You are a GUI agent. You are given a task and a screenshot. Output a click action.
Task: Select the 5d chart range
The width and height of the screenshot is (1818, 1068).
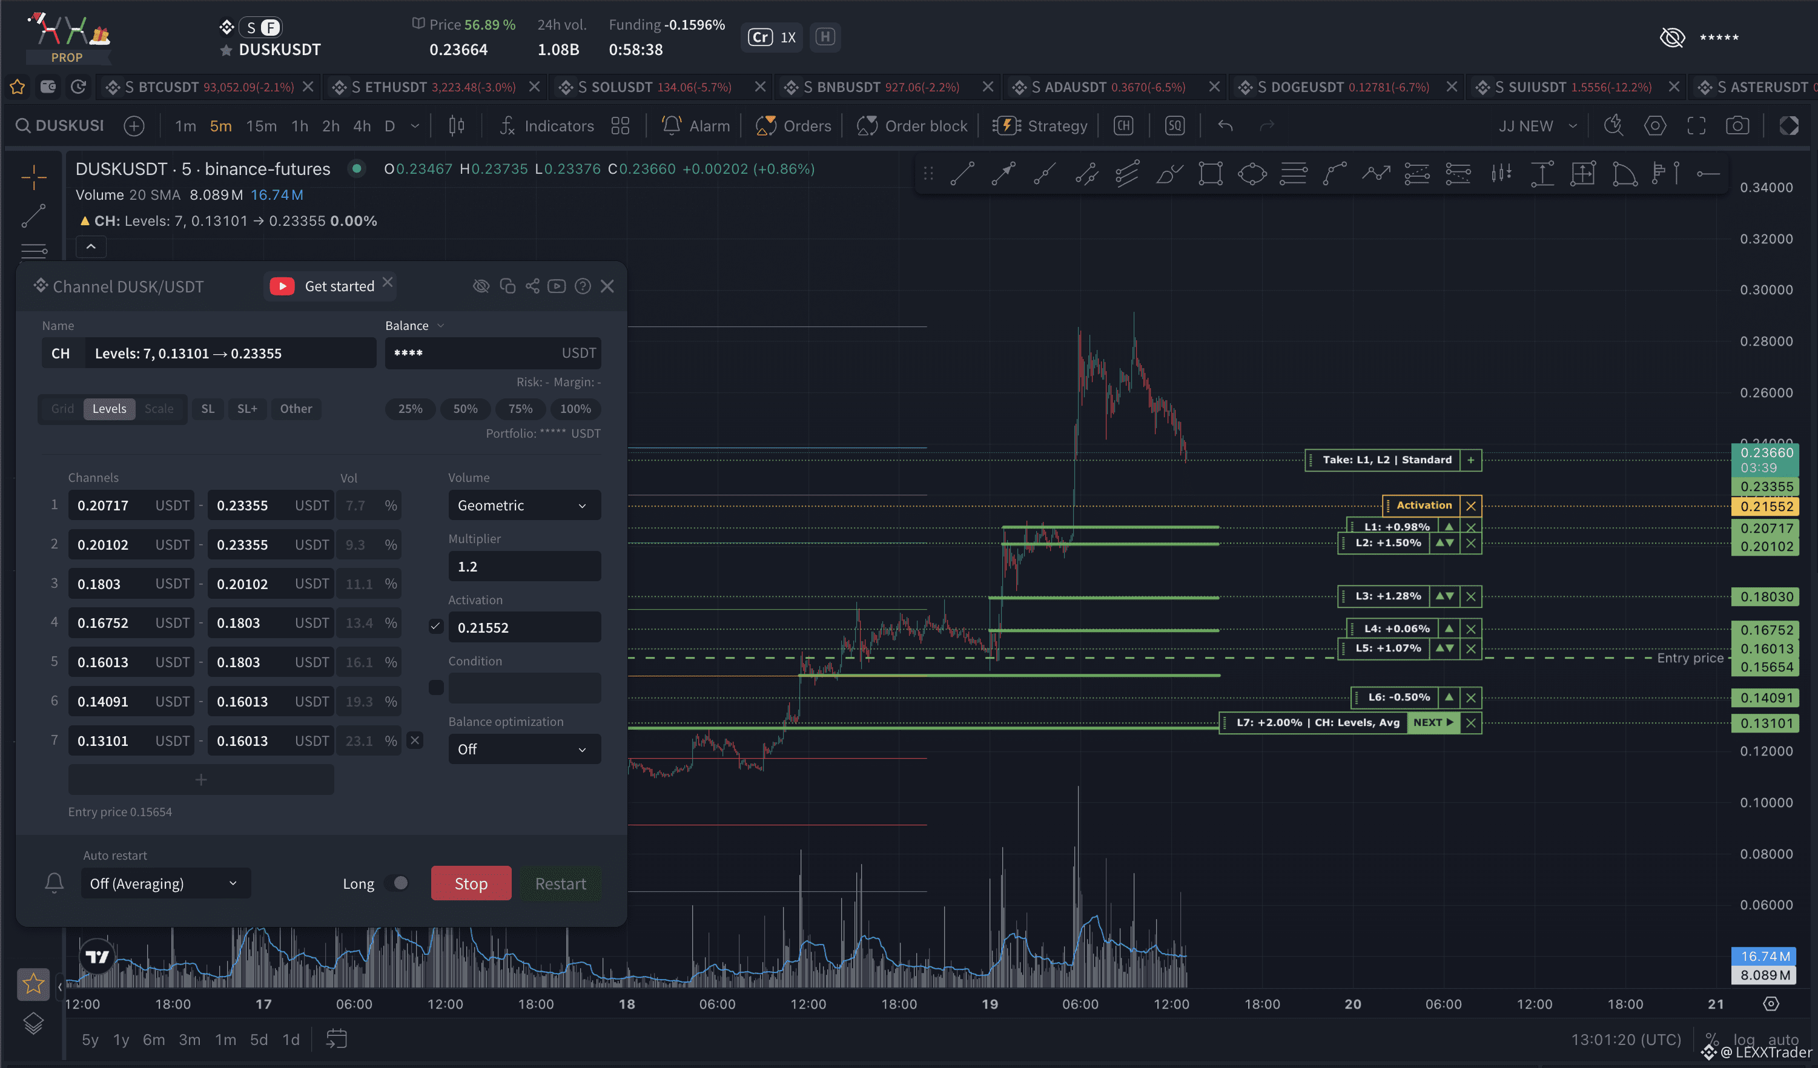258,1039
